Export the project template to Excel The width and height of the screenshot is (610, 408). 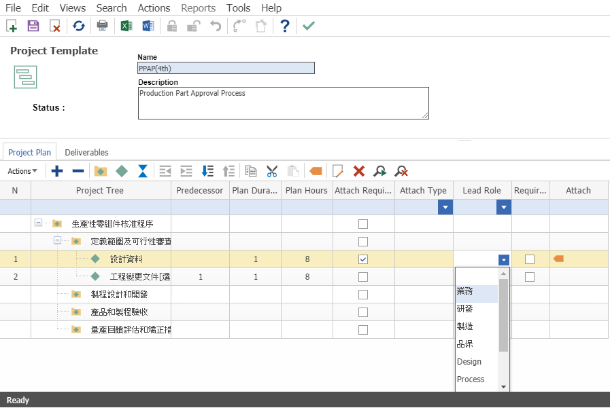coord(124,25)
